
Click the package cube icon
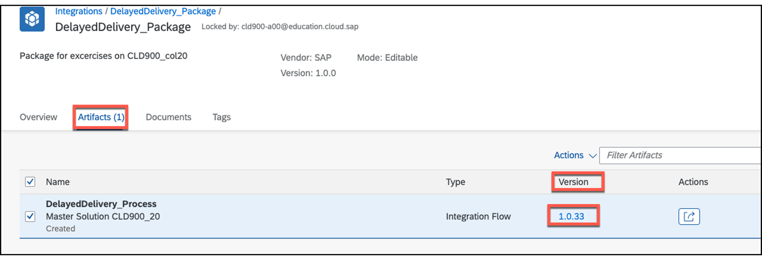32,19
